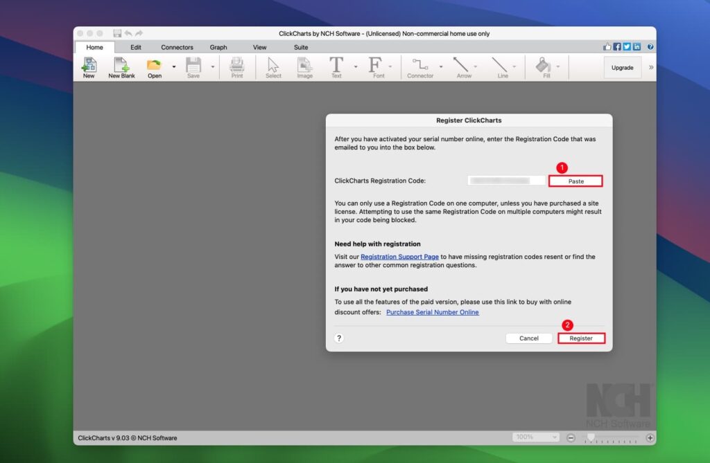
Task: Expand the Open dropdown arrow
Action: [174, 67]
